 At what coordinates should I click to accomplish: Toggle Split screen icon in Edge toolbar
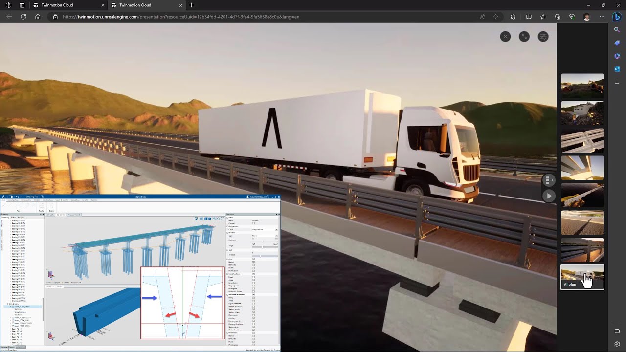tap(529, 17)
